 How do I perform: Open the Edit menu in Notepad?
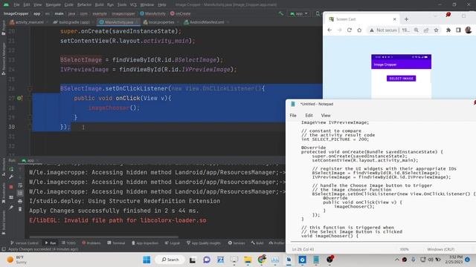tap(309, 116)
